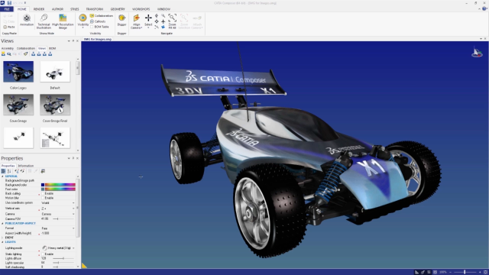Select the Default view thumbnail

[55, 72]
